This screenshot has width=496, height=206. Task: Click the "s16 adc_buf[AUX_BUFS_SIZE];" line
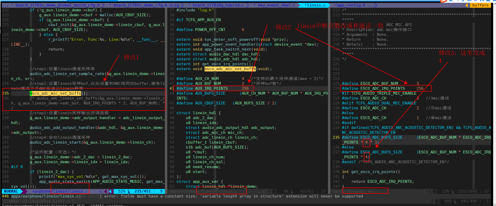click(217, 147)
